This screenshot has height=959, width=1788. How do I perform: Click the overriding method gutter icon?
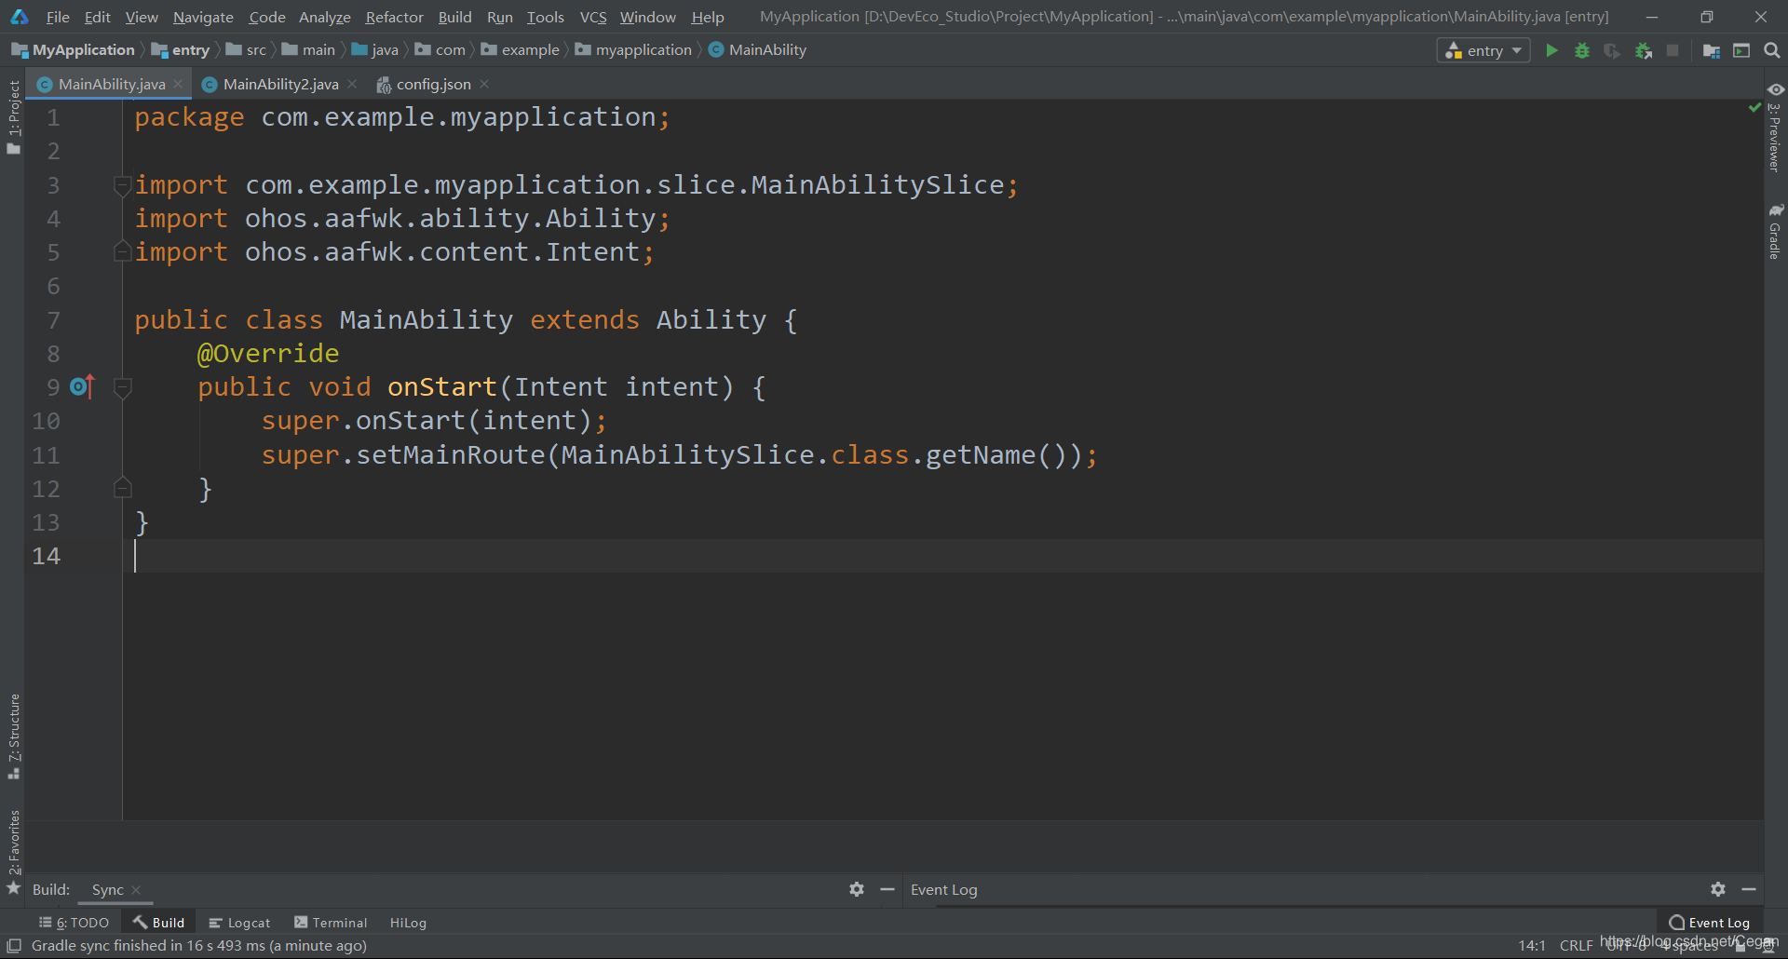tap(82, 386)
